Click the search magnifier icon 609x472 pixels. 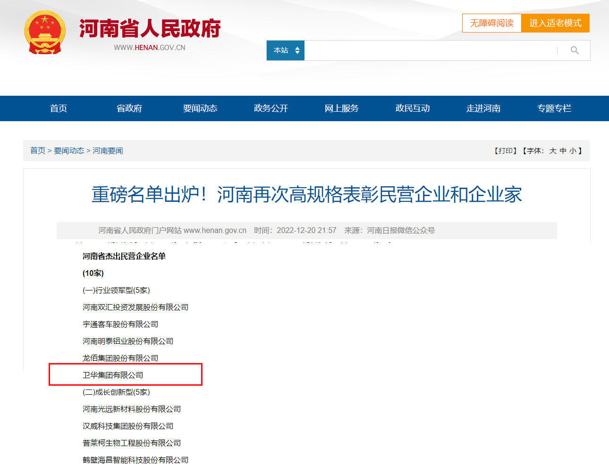tap(574, 50)
